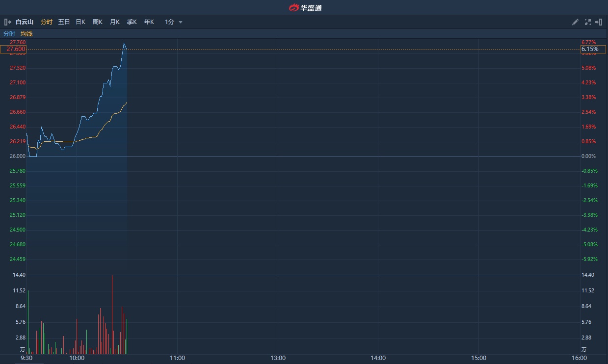Viewport: 608px width, 364px height.
Task: Click the 白云山 stock name
Action: [25, 22]
